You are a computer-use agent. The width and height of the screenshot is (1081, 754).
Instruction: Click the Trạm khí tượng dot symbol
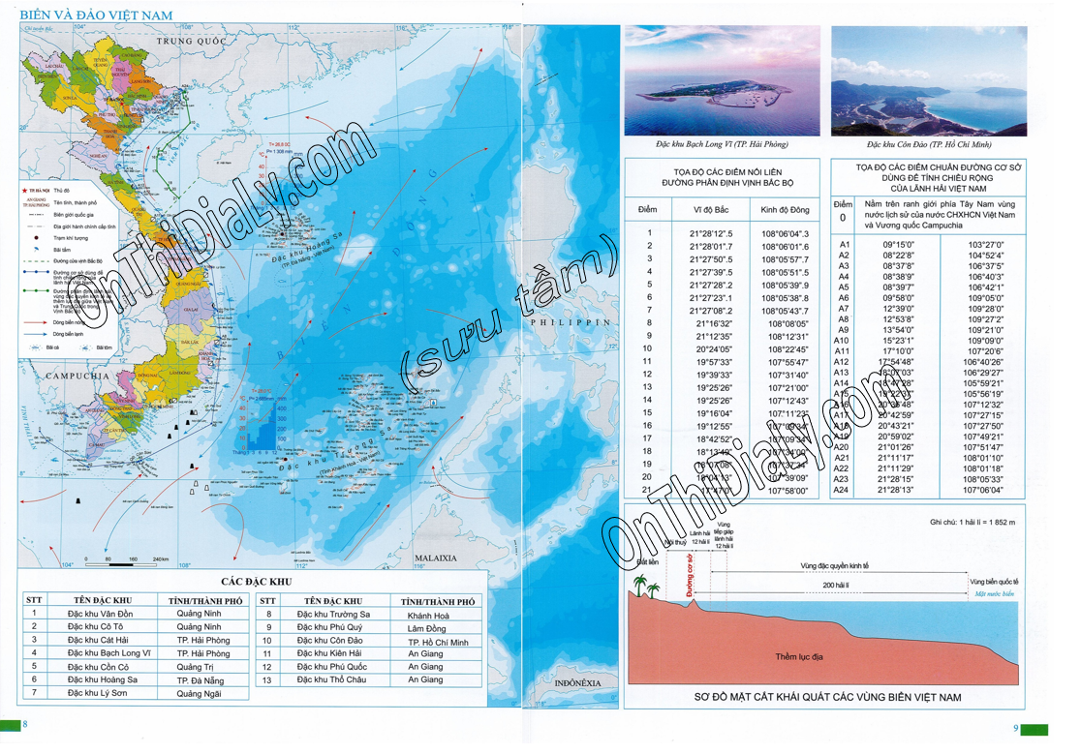tap(36, 237)
